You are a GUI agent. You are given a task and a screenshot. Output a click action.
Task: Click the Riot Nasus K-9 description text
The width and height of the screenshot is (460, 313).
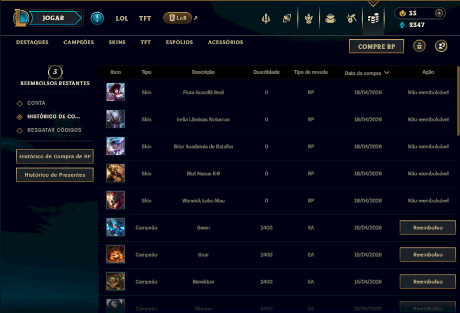tap(204, 174)
